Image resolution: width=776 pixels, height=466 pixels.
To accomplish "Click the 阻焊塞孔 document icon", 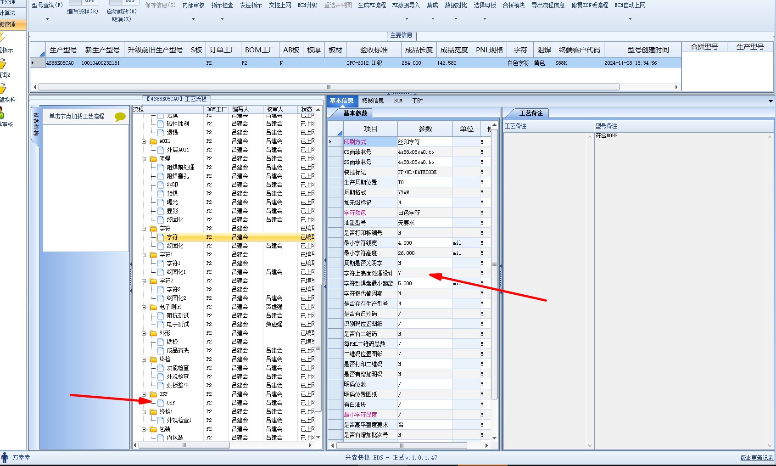I will (161, 176).
